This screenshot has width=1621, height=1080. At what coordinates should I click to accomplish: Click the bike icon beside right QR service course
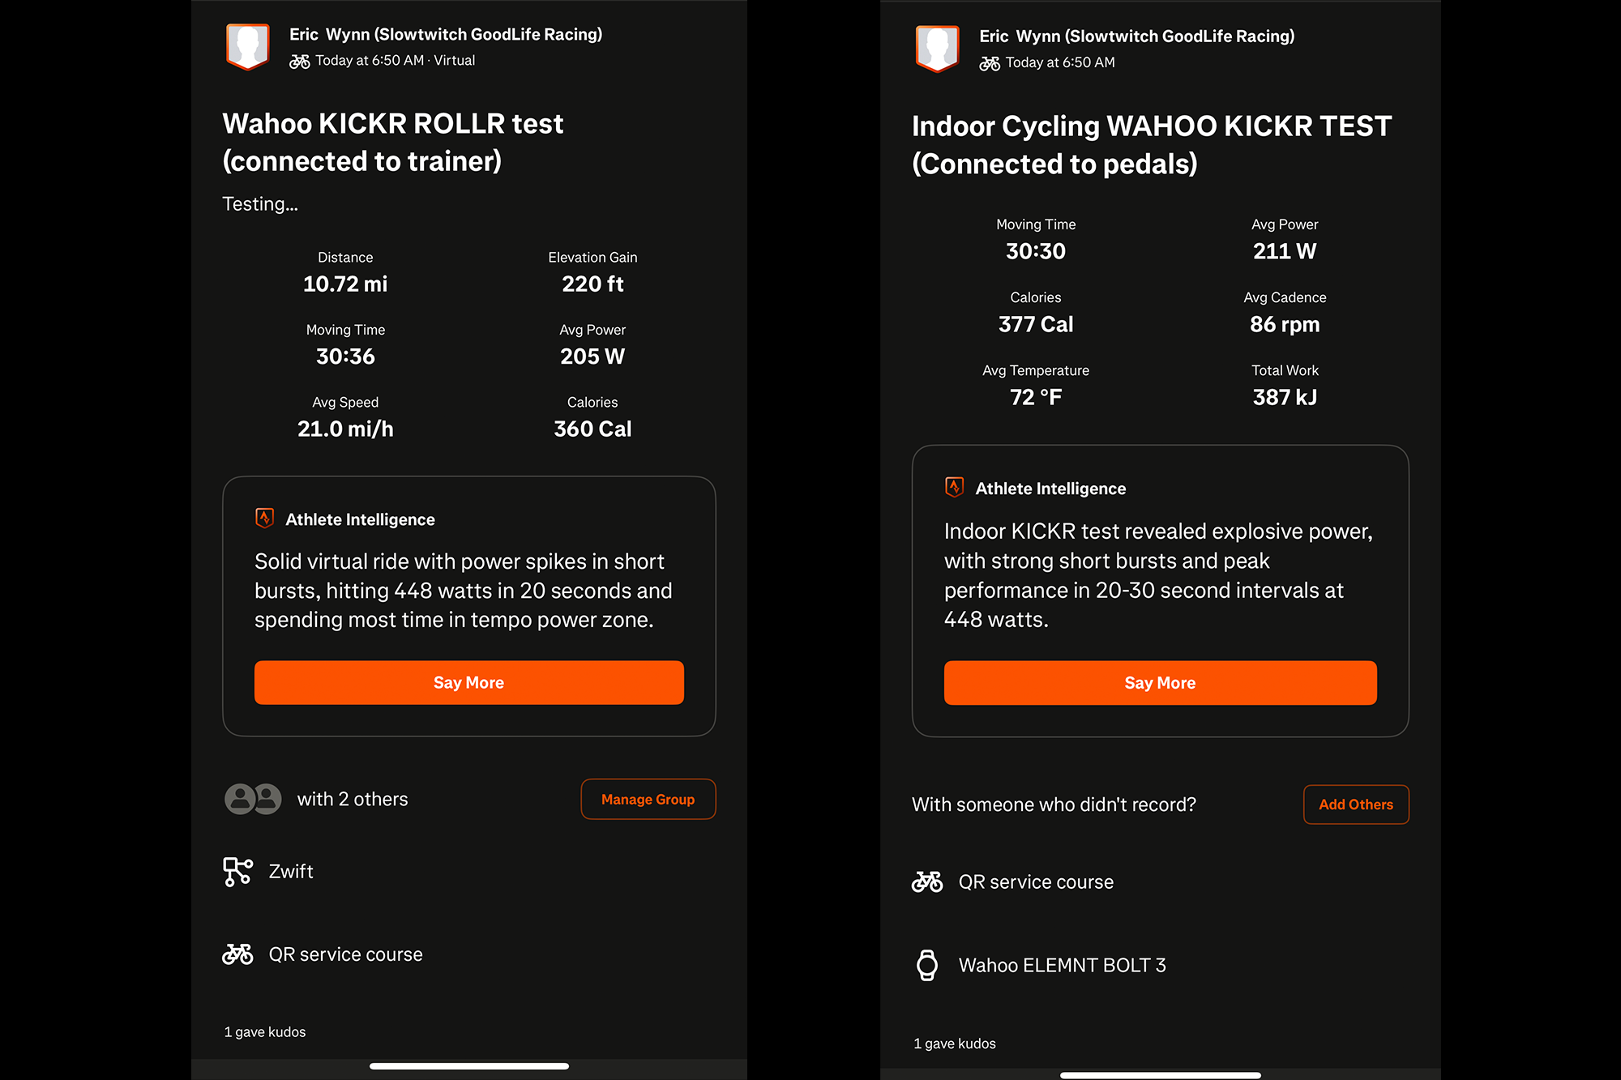pos(927,882)
